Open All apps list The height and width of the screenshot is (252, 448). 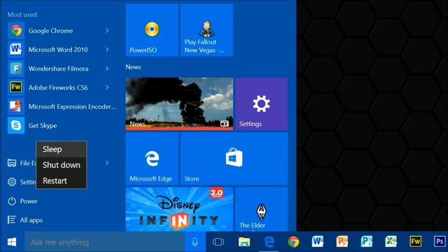(25, 220)
